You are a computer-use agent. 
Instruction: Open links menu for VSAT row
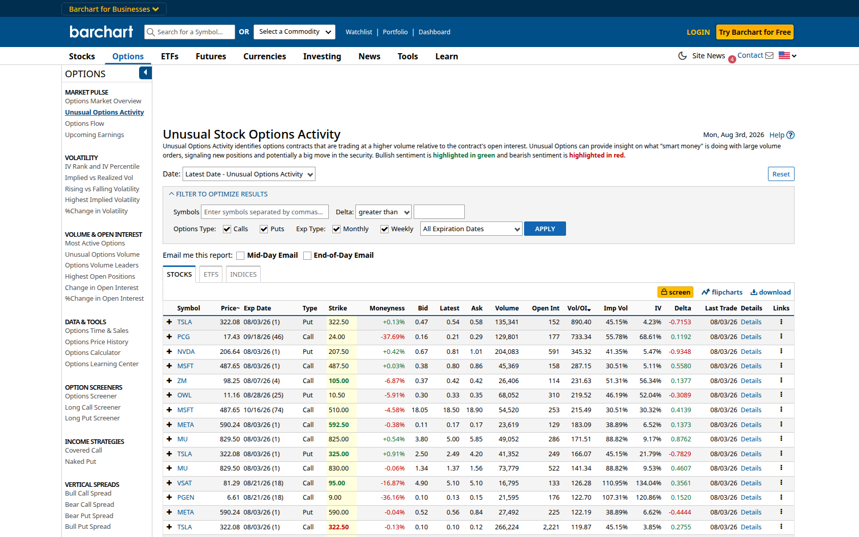(x=781, y=483)
